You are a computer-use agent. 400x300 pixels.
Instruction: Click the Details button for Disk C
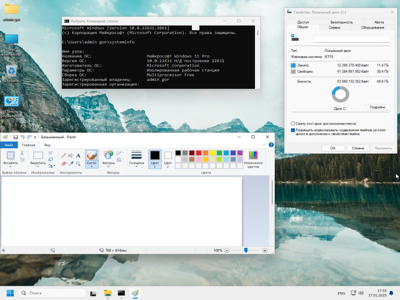pyautogui.click(x=377, y=107)
